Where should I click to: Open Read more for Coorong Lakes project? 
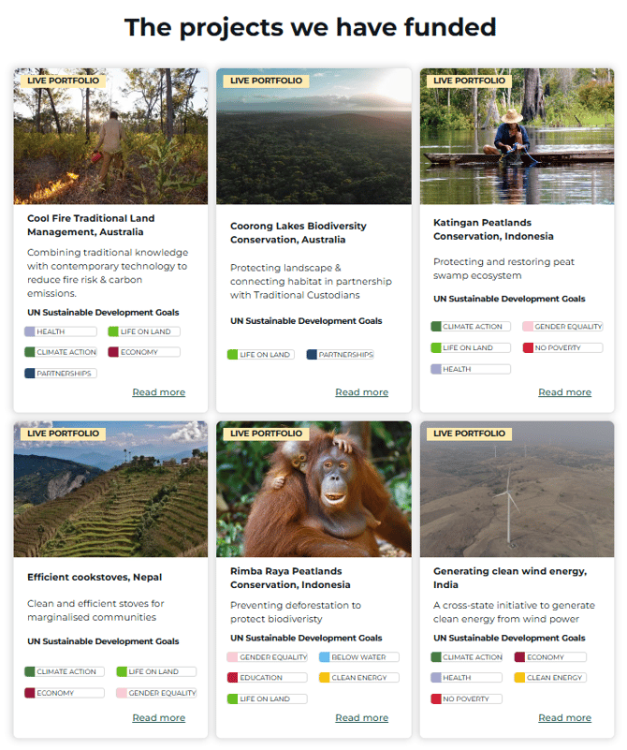362,392
